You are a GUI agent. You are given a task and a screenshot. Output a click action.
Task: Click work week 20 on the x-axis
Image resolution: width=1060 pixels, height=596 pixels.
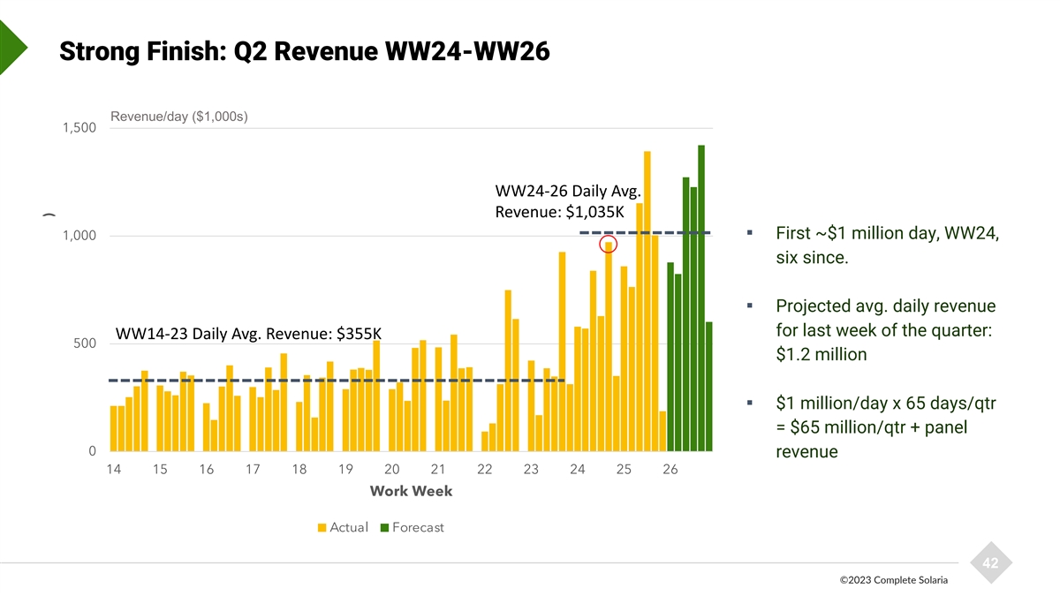pyautogui.click(x=392, y=470)
